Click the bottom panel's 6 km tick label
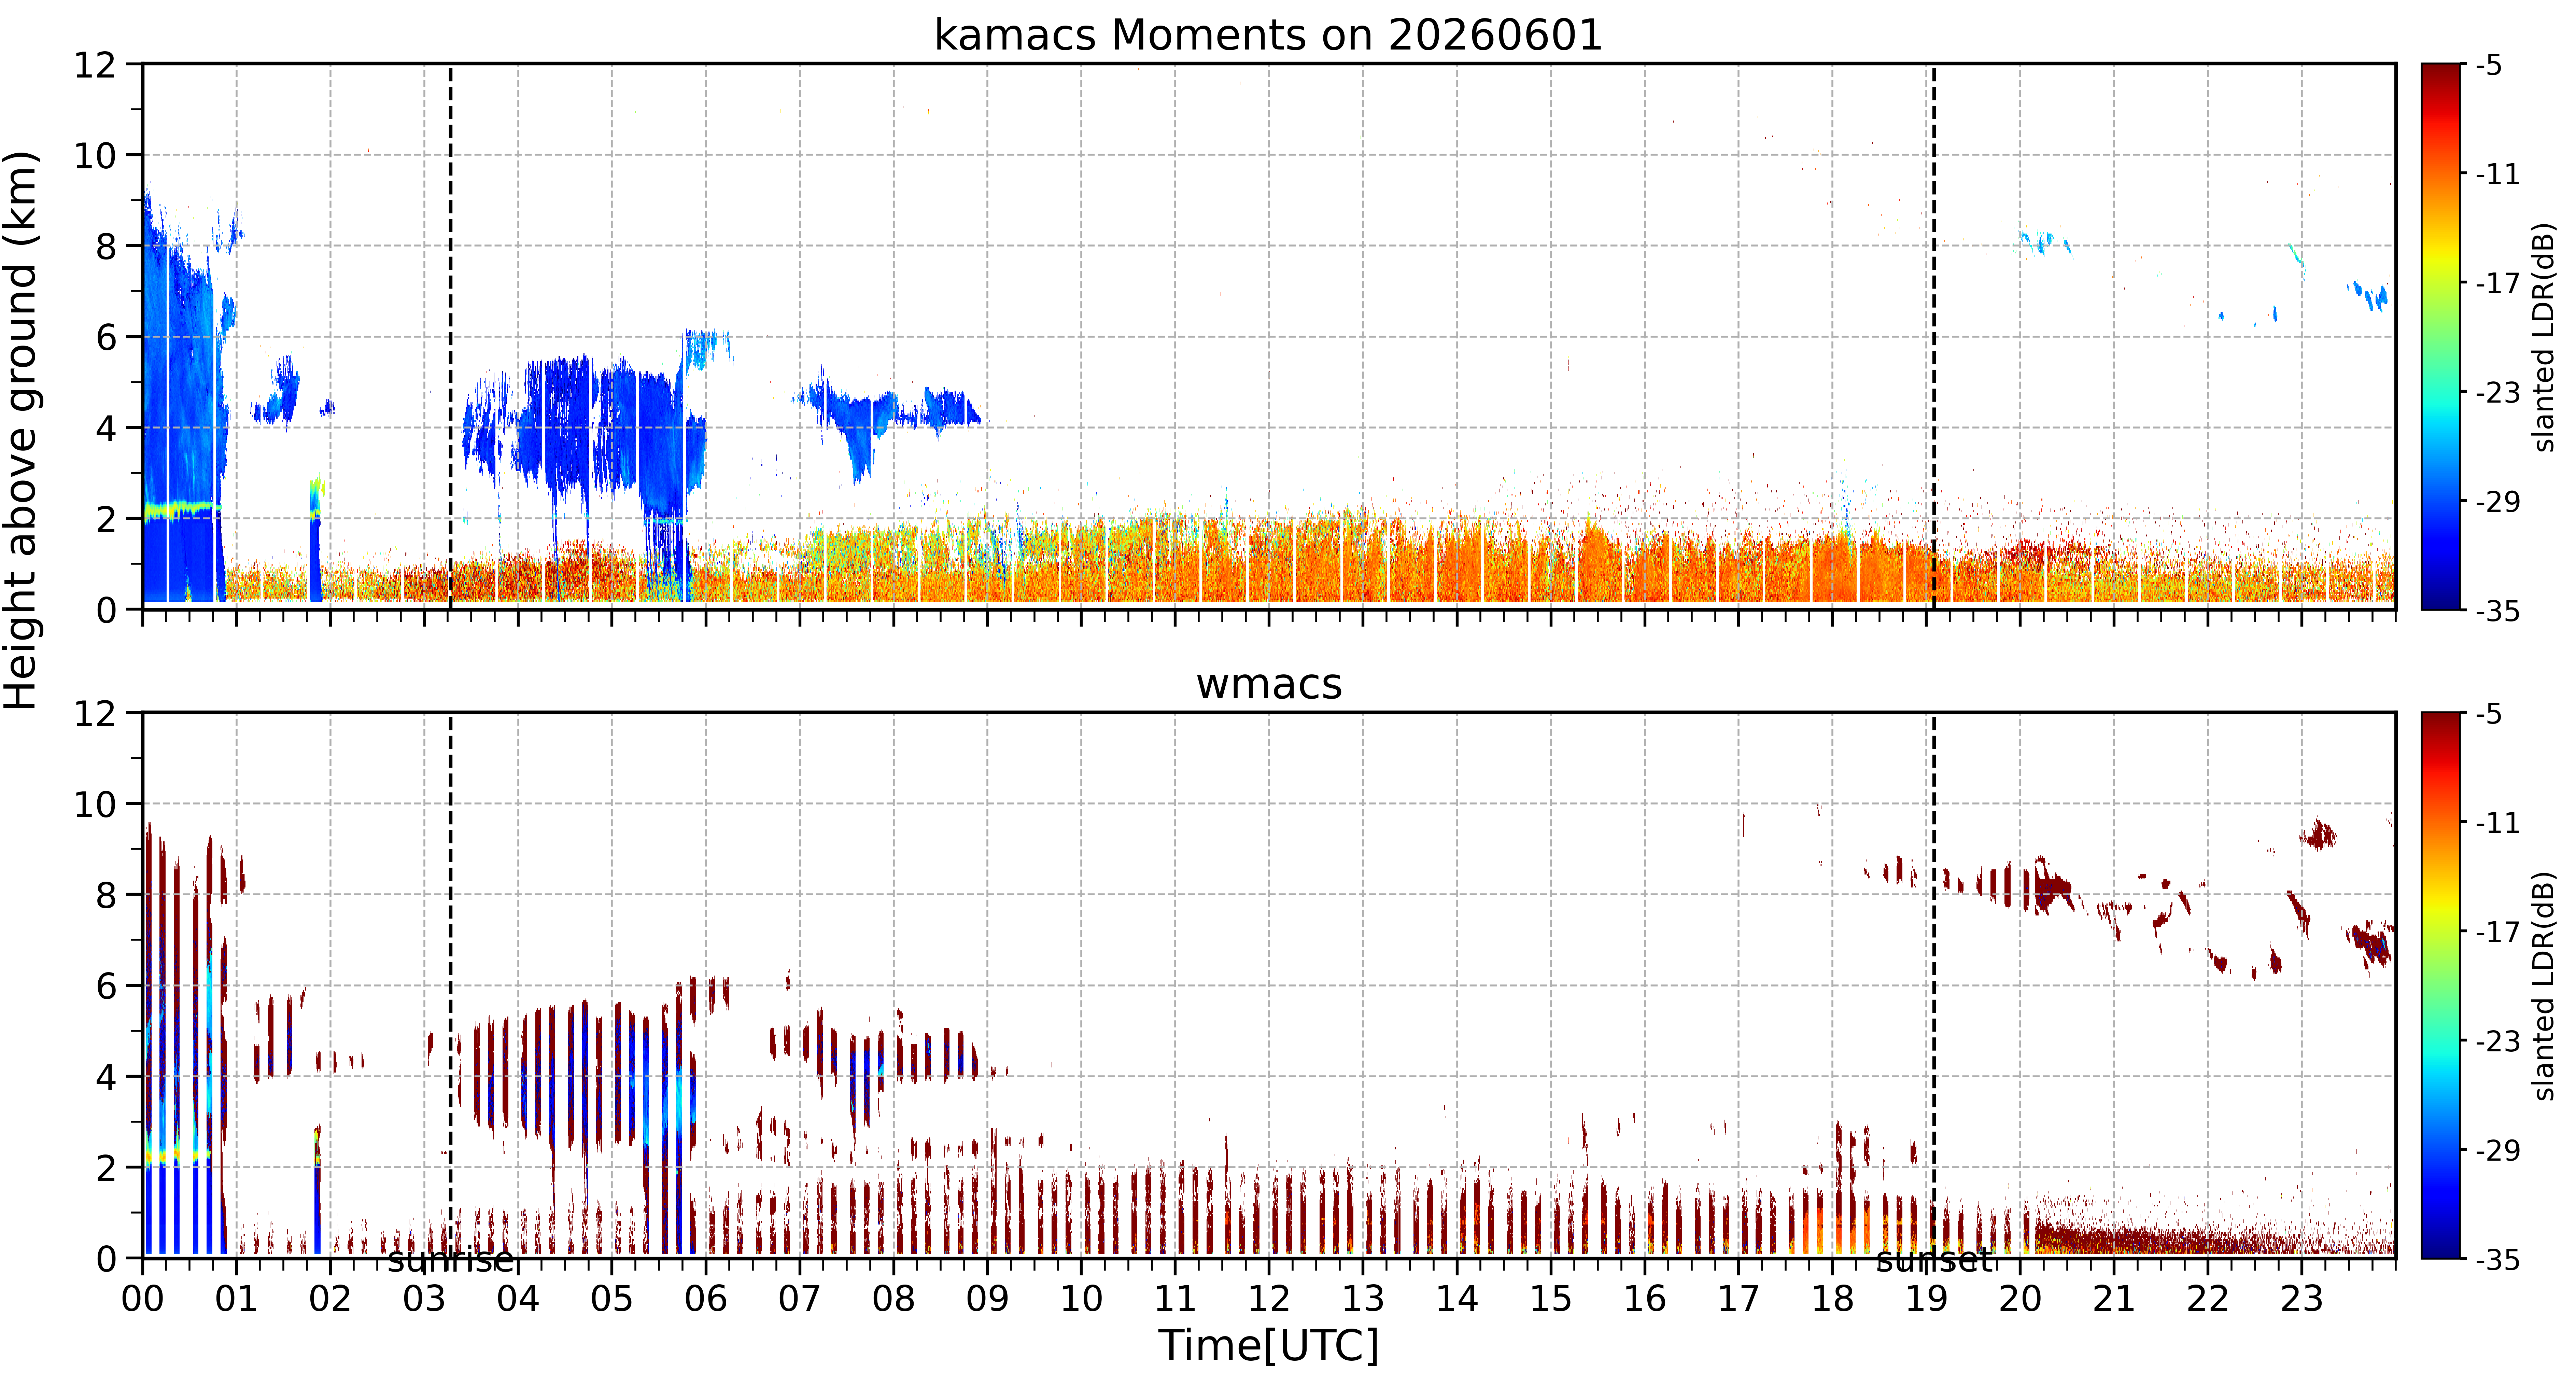 (106, 986)
